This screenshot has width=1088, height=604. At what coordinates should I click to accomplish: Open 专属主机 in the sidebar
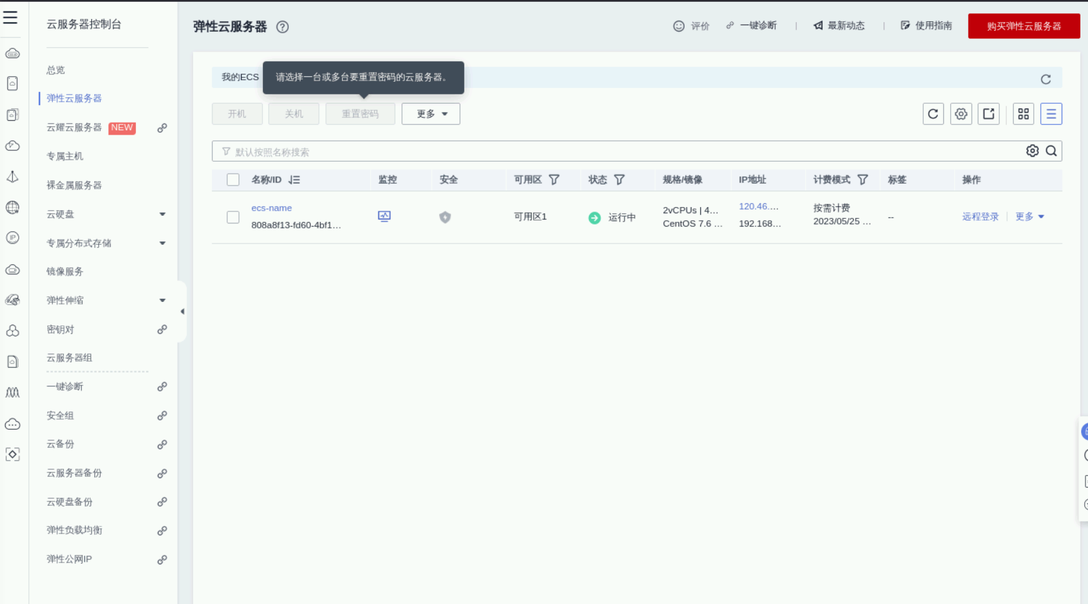[65, 156]
